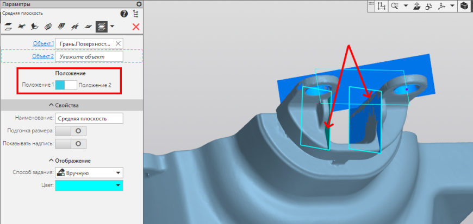Viewport: 473px width, 224px height.
Task: Expand more plane tools dropdown arrow
Action: 112,27
